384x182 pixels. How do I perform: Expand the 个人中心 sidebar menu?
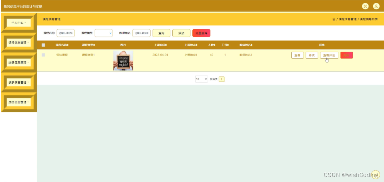[19, 22]
